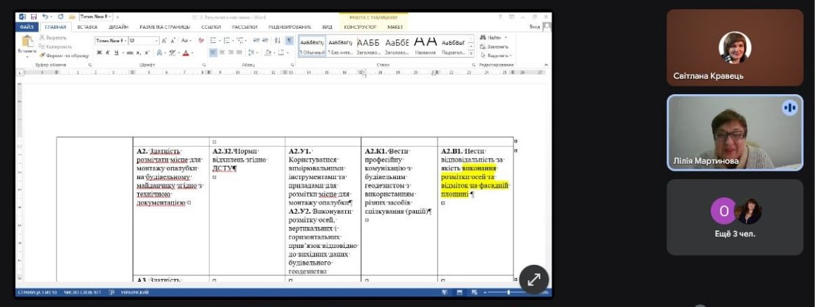Click the Save icon in quick access toolbar
This screenshot has height=307, width=815.
pyautogui.click(x=33, y=16)
